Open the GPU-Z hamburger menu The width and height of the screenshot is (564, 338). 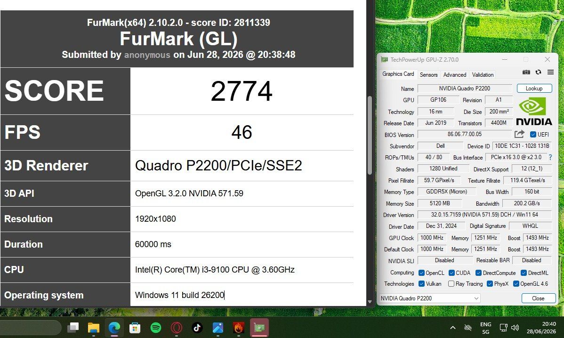pyautogui.click(x=550, y=72)
